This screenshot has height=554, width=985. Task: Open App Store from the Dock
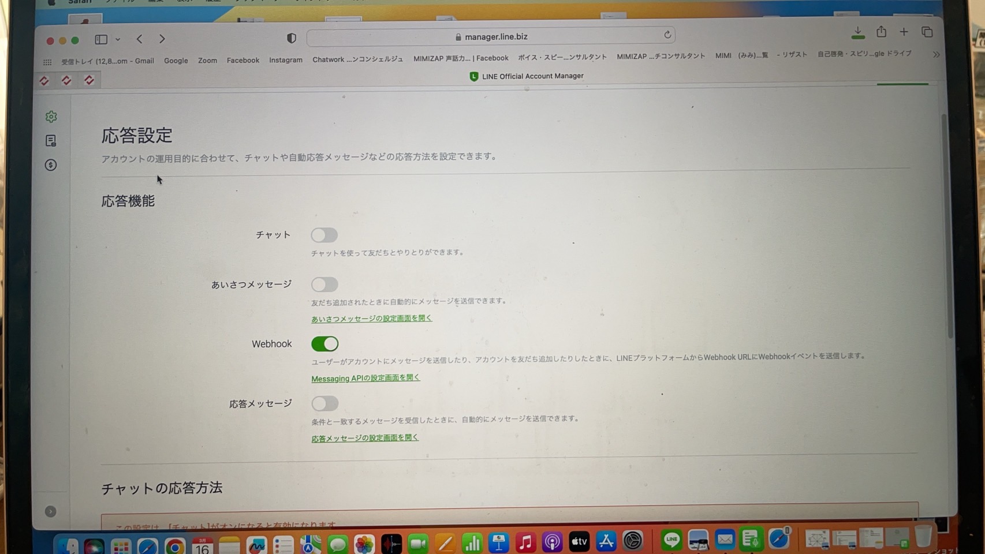606,541
